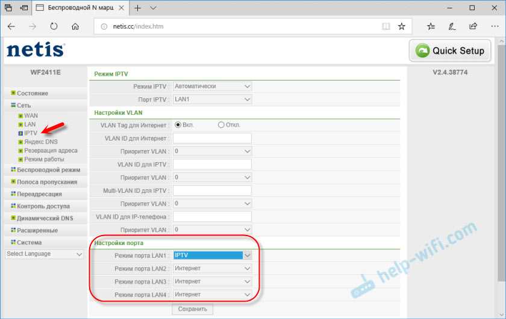Select Откл. radio for VLAN Tag
The image size is (506, 319).
[x=221, y=125]
